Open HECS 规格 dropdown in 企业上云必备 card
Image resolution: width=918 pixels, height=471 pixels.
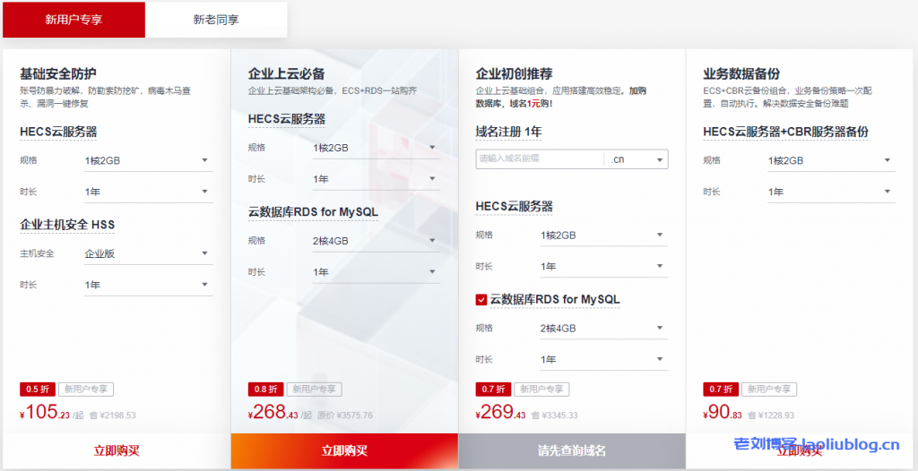click(376, 148)
